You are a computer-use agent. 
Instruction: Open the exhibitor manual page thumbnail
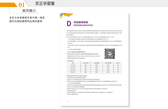point(94,60)
